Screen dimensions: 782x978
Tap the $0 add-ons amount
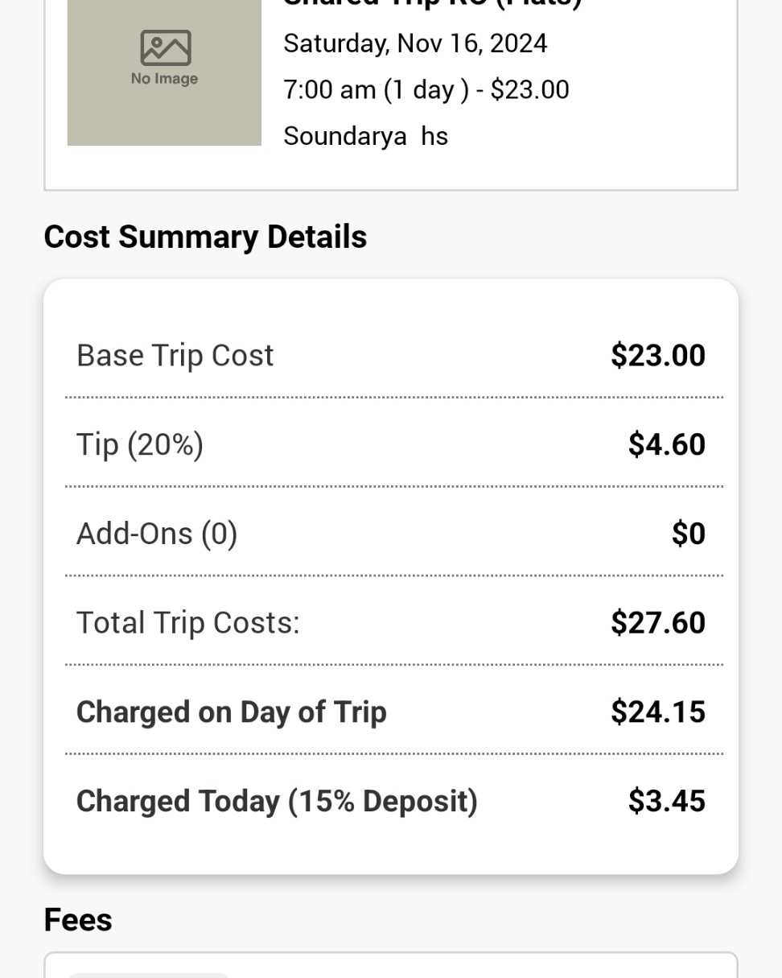coord(688,534)
